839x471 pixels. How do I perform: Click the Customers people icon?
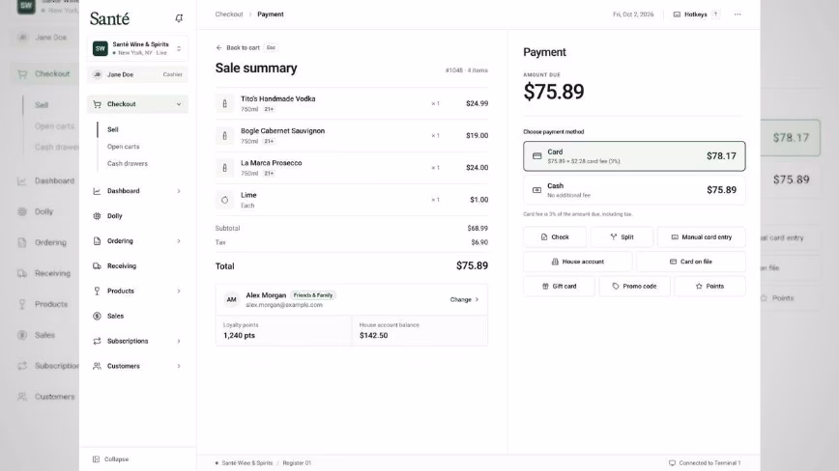click(x=97, y=366)
